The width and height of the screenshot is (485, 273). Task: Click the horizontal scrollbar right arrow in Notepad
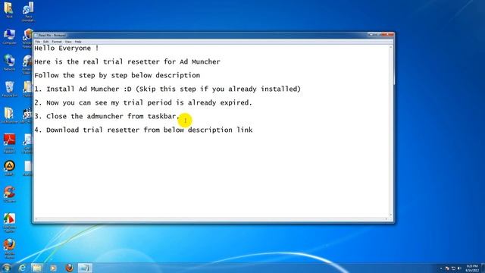click(386, 219)
